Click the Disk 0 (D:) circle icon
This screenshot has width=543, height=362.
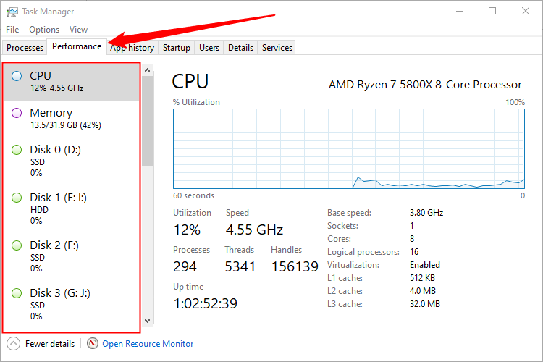[17, 150]
